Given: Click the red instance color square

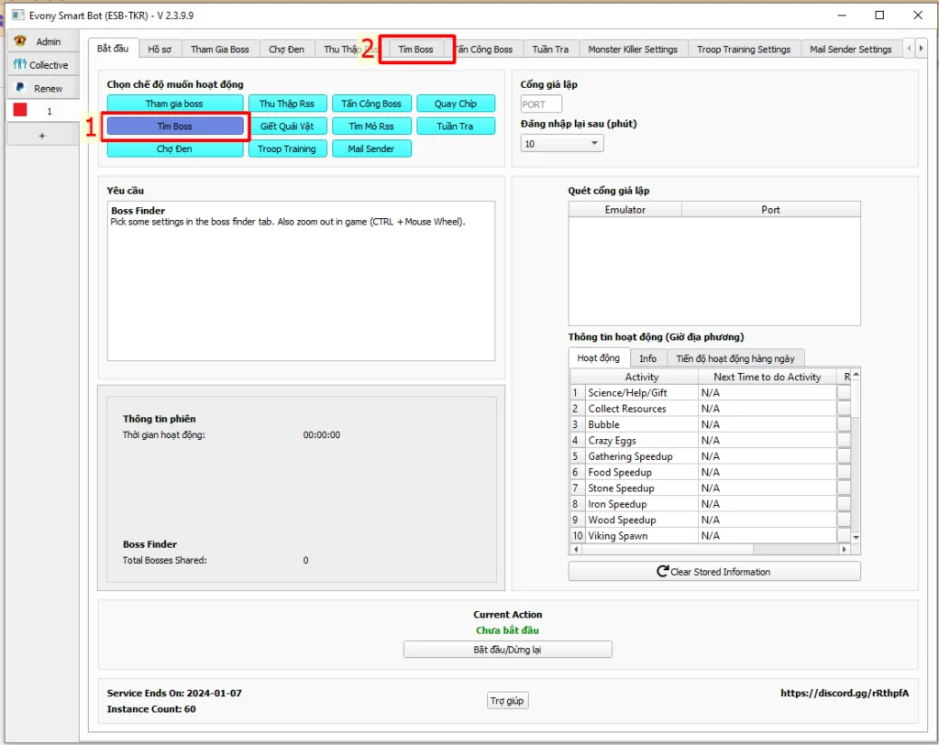Looking at the screenshot, I should [18, 109].
